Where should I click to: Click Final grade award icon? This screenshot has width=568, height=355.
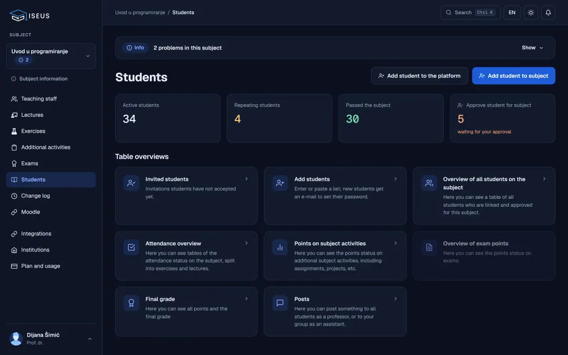click(x=131, y=303)
